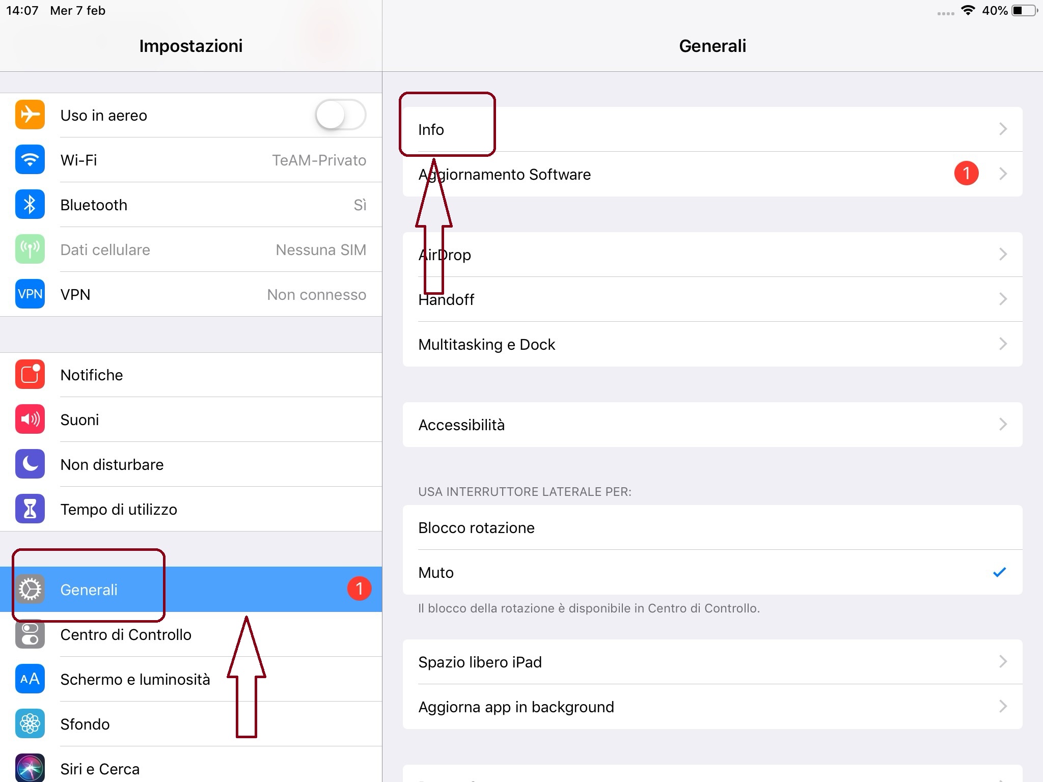Select Muto for the side switch
Screen dimensions: 1043x782
coord(712,572)
